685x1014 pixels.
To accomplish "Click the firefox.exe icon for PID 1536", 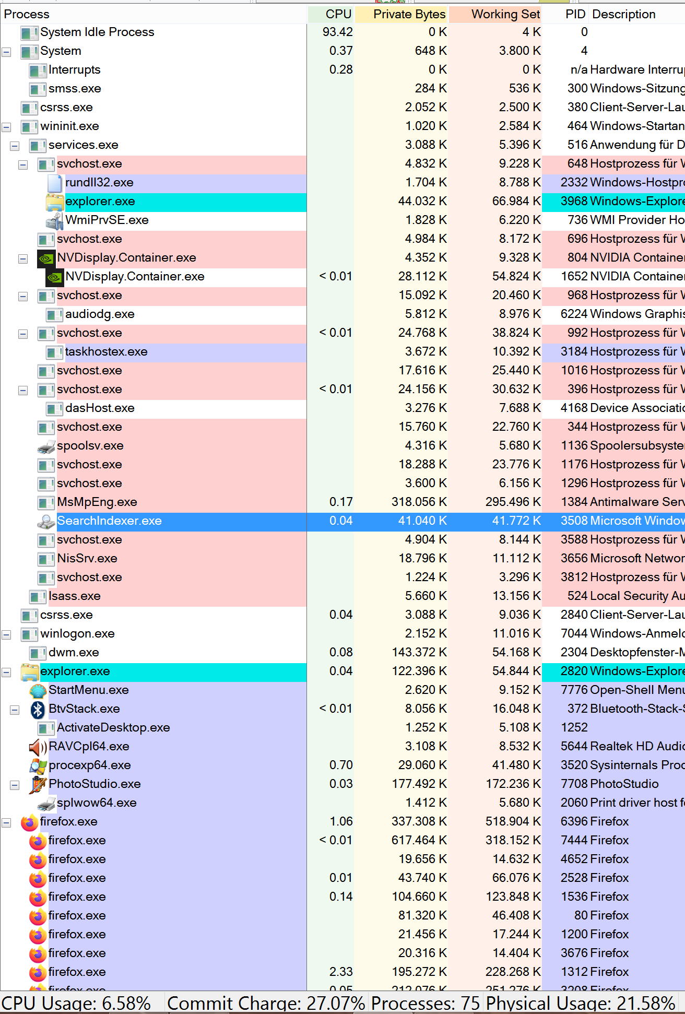I will tap(38, 897).
